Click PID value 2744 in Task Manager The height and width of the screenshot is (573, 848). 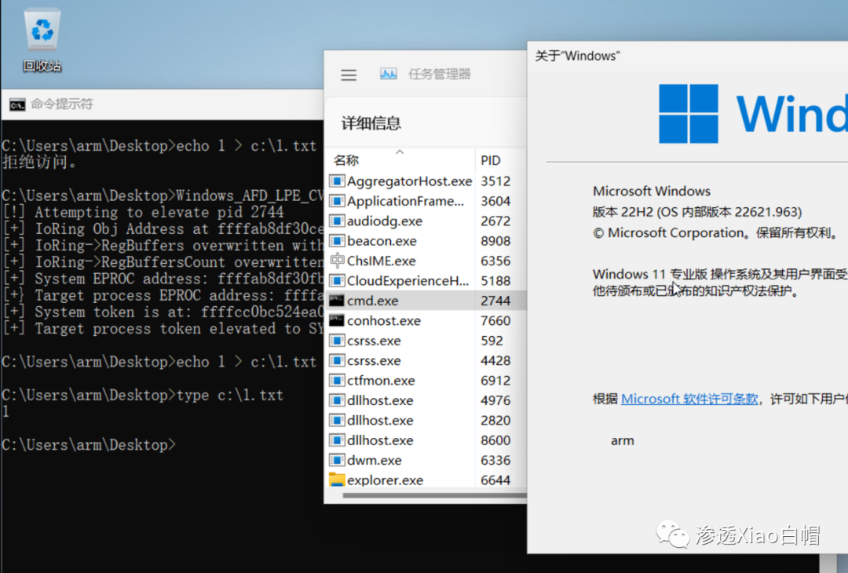(x=495, y=301)
